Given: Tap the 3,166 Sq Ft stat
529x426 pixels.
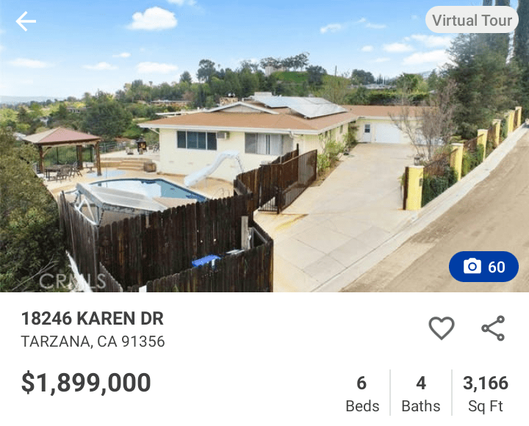Looking at the screenshot, I should coord(486,393).
